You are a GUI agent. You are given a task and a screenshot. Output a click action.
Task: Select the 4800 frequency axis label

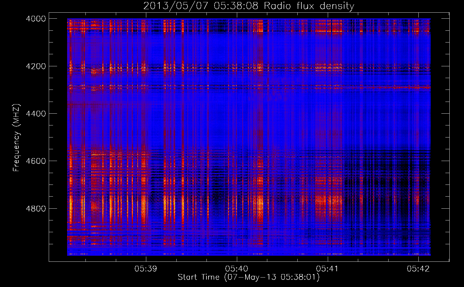coord(36,209)
